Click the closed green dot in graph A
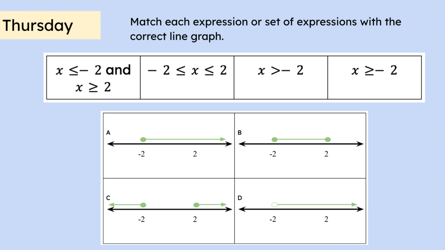The image size is (445, 250). pyautogui.click(x=143, y=140)
